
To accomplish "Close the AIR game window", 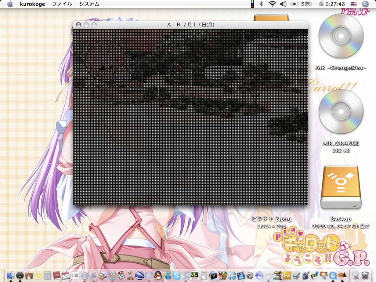I will coord(79,25).
